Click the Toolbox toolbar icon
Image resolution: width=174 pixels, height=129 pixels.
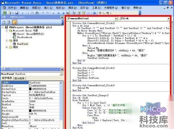(x=88, y=13)
